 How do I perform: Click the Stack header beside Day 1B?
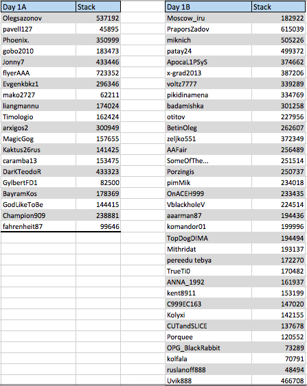(x=278, y=7)
